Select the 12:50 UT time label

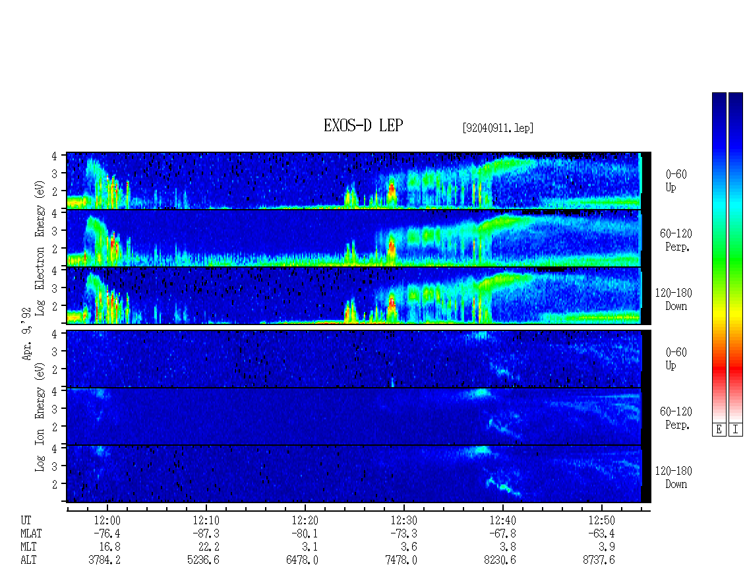point(601,520)
